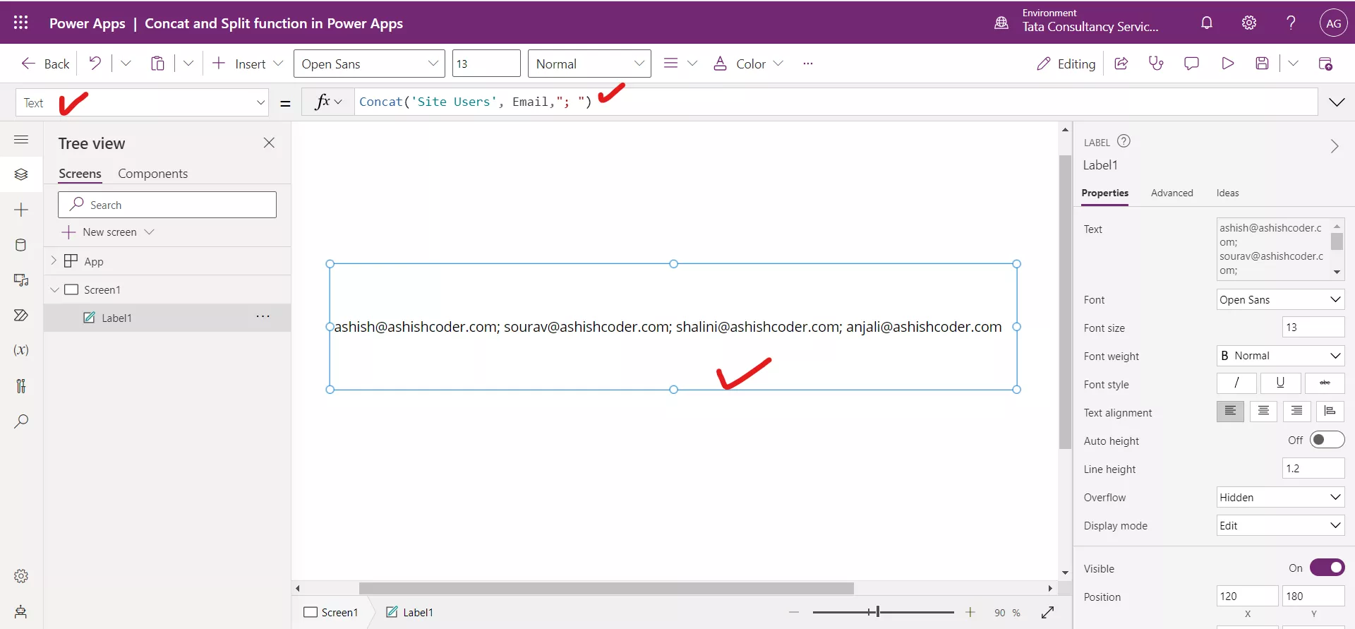Click the toolbar overflow ellipsis
1355x629 pixels.
pos(808,64)
